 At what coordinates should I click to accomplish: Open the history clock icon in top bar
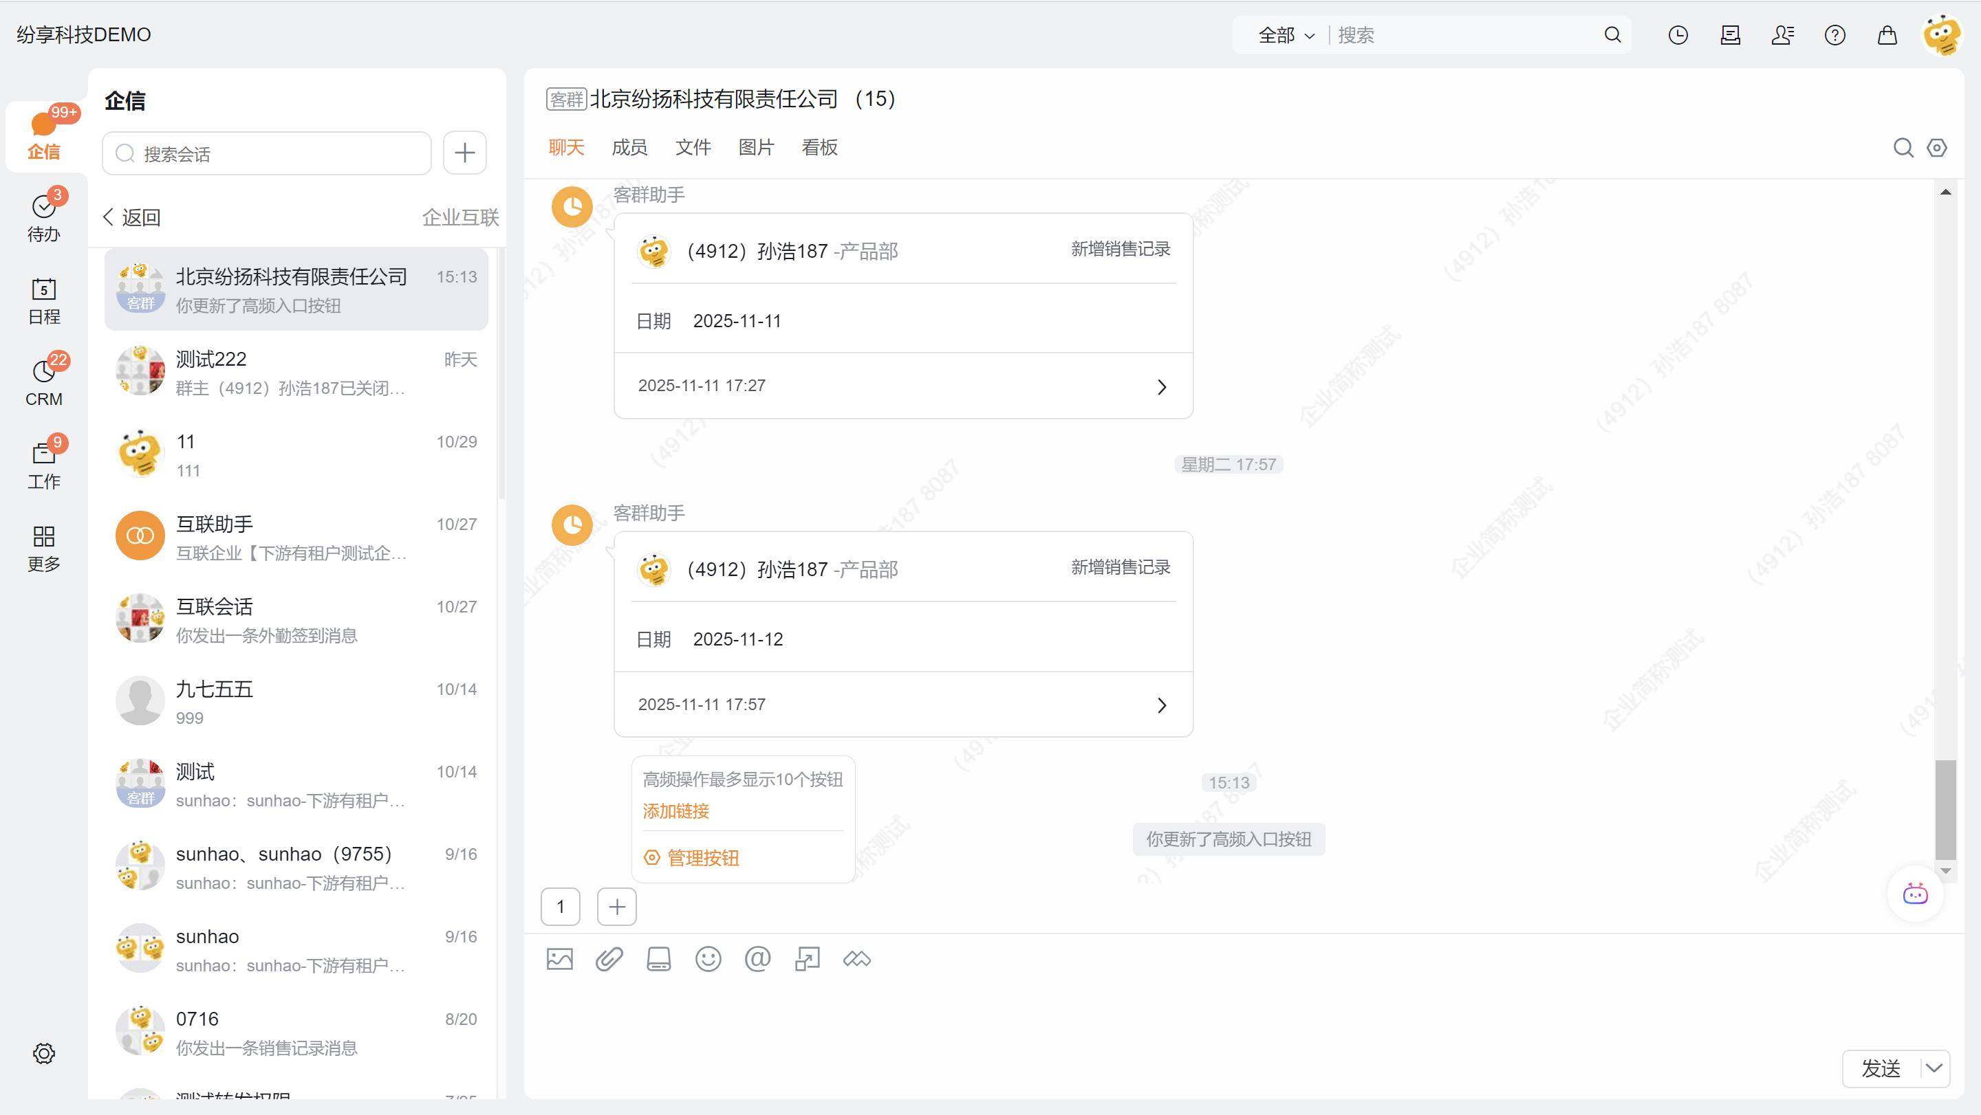point(1678,34)
